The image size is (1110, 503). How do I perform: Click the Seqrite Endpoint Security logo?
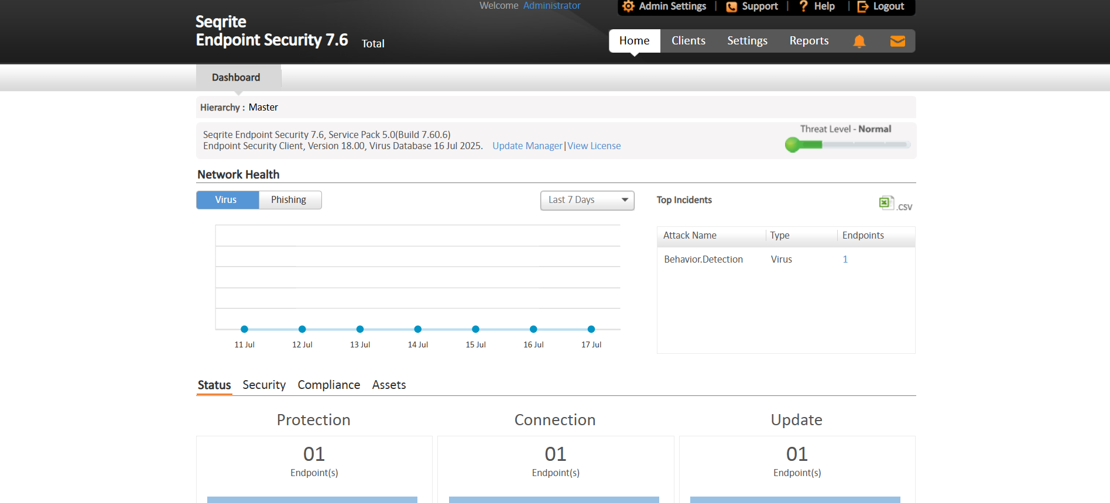[272, 31]
